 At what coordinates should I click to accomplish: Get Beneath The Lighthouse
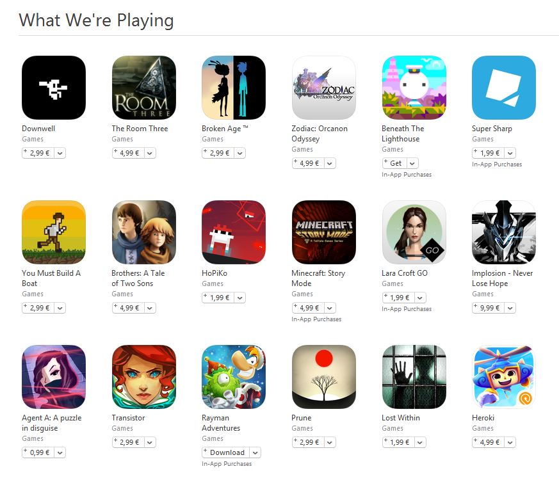point(394,164)
